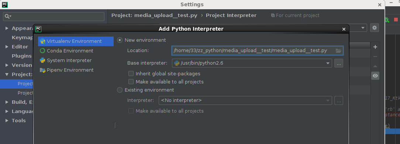Screen dimensions: 400x144
Task: Click the settings search field
Action: (x=54, y=17)
